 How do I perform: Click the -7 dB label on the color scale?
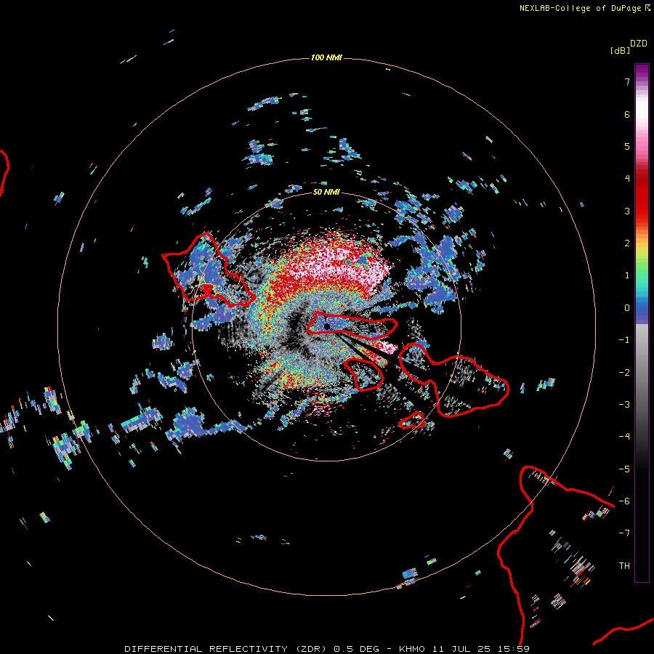tap(624, 533)
